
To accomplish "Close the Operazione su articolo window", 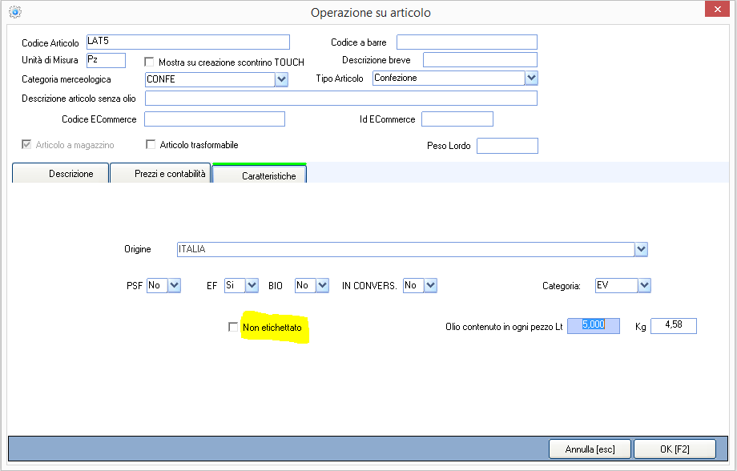I will [717, 9].
